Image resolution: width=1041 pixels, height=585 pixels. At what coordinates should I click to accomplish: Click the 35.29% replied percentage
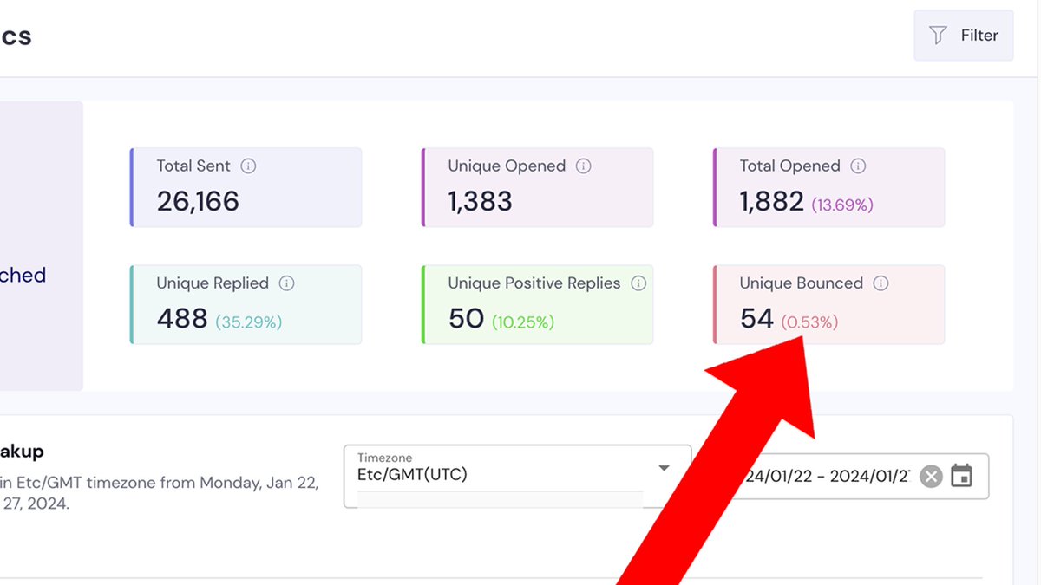point(249,322)
